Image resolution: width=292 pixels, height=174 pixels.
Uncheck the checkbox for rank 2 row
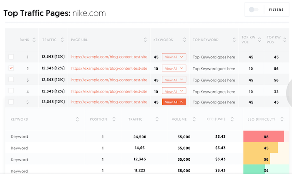[x=11, y=68]
